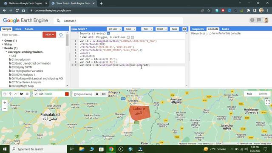The width and height of the screenshot is (272, 153).
Task: Open File Explorer from the taskbar
Action: click(x=82, y=149)
